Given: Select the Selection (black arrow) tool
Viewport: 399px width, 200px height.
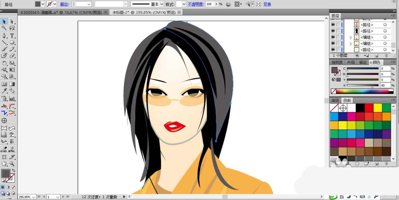Looking at the screenshot, I should tap(4, 21).
